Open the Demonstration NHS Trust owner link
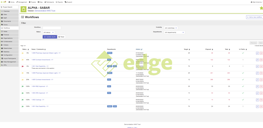This screenshot has height=128, width=263. click(x=45, y=11)
